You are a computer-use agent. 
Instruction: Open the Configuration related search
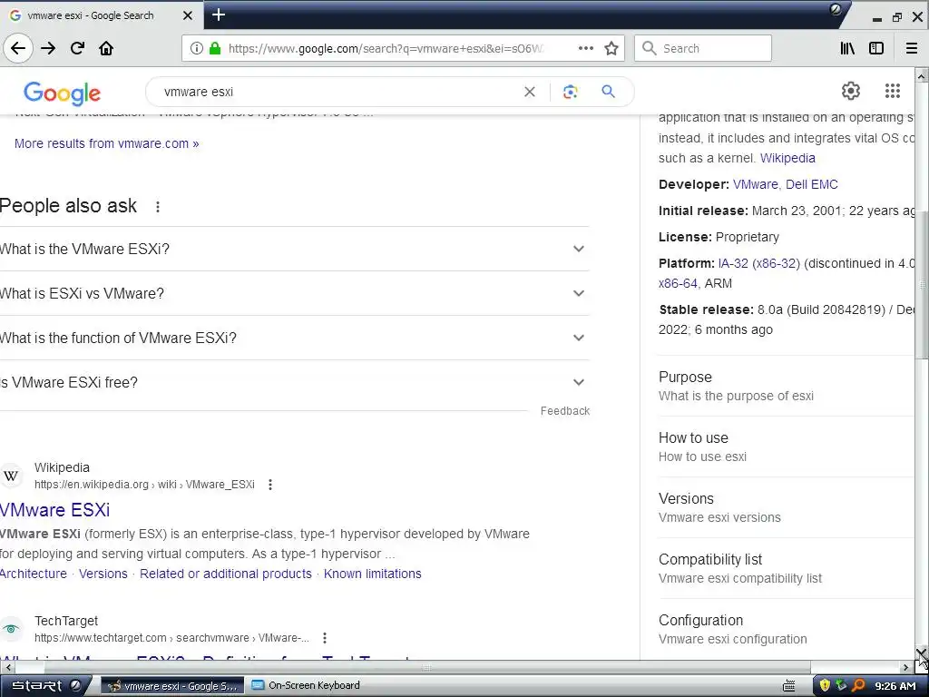pos(786,630)
